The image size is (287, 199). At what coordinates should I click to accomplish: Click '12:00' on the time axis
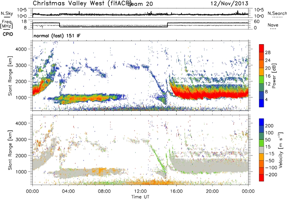pyautogui.click(x=140, y=191)
